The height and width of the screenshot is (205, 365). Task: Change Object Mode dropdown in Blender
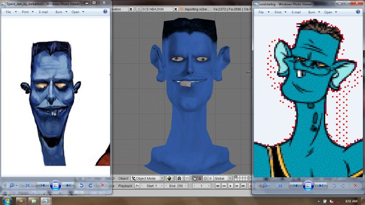tap(147, 178)
